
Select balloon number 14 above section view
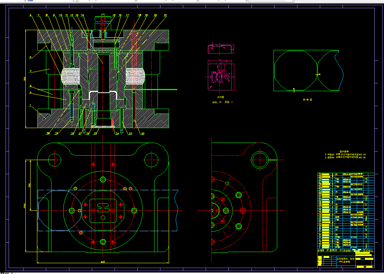click(x=82, y=15)
